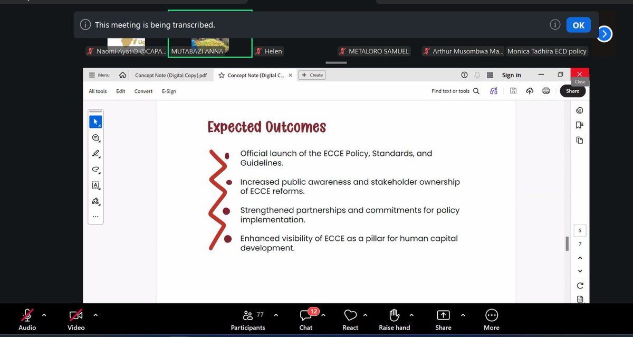Expand share options caret

click(x=463, y=315)
